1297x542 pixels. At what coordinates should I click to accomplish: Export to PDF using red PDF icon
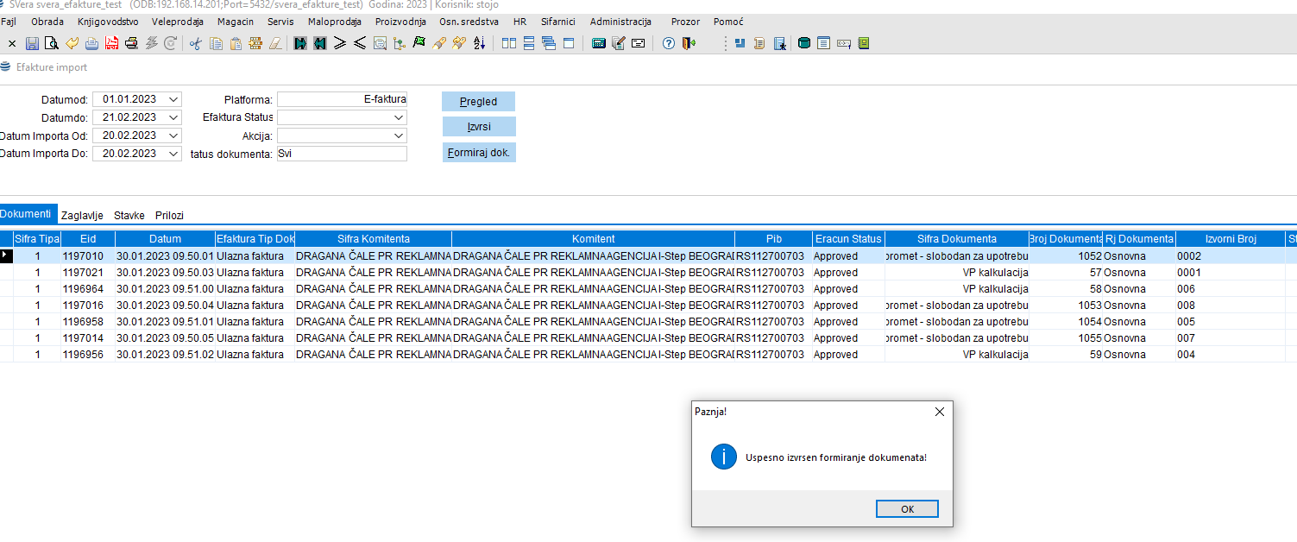(111, 43)
